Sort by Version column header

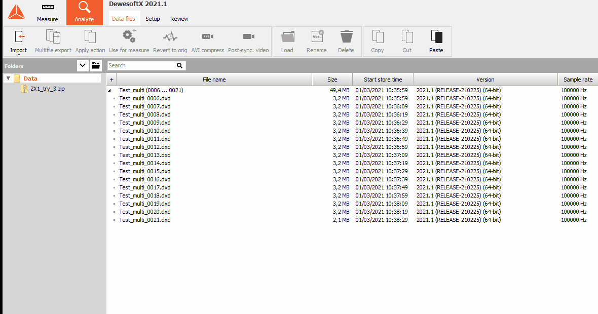pos(485,80)
